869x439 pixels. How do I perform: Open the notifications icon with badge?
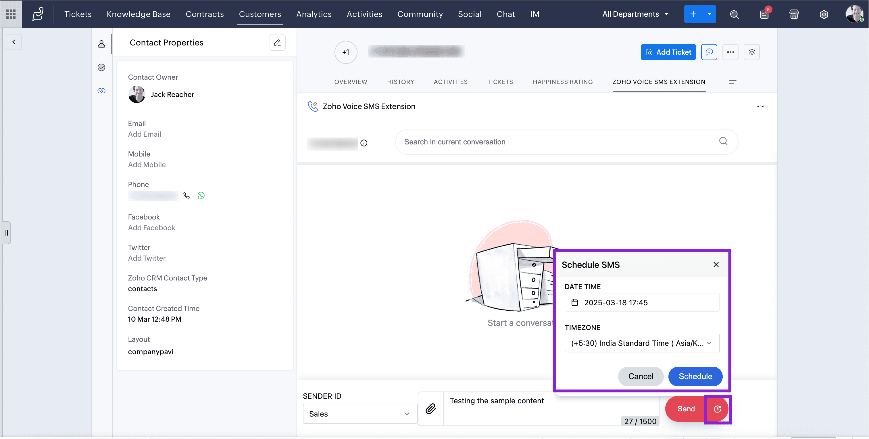pyautogui.click(x=764, y=14)
